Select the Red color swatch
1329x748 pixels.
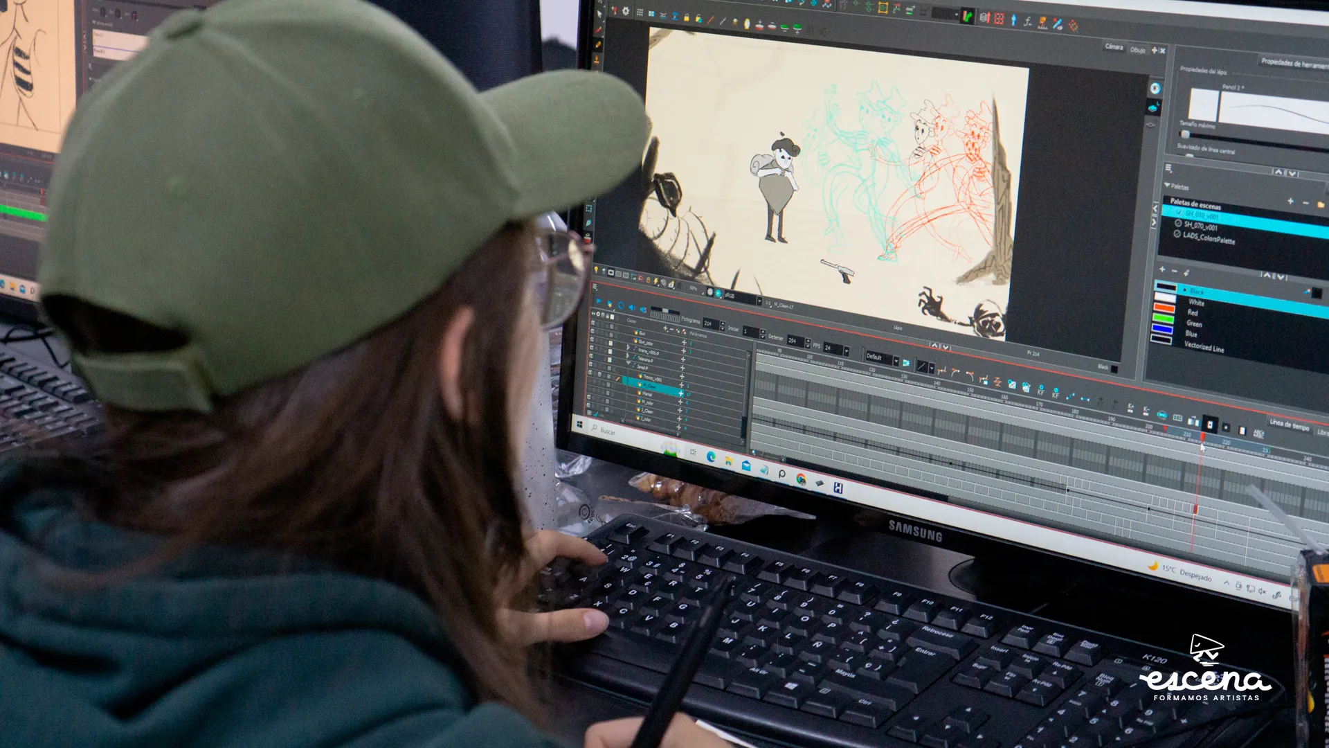click(x=1164, y=308)
